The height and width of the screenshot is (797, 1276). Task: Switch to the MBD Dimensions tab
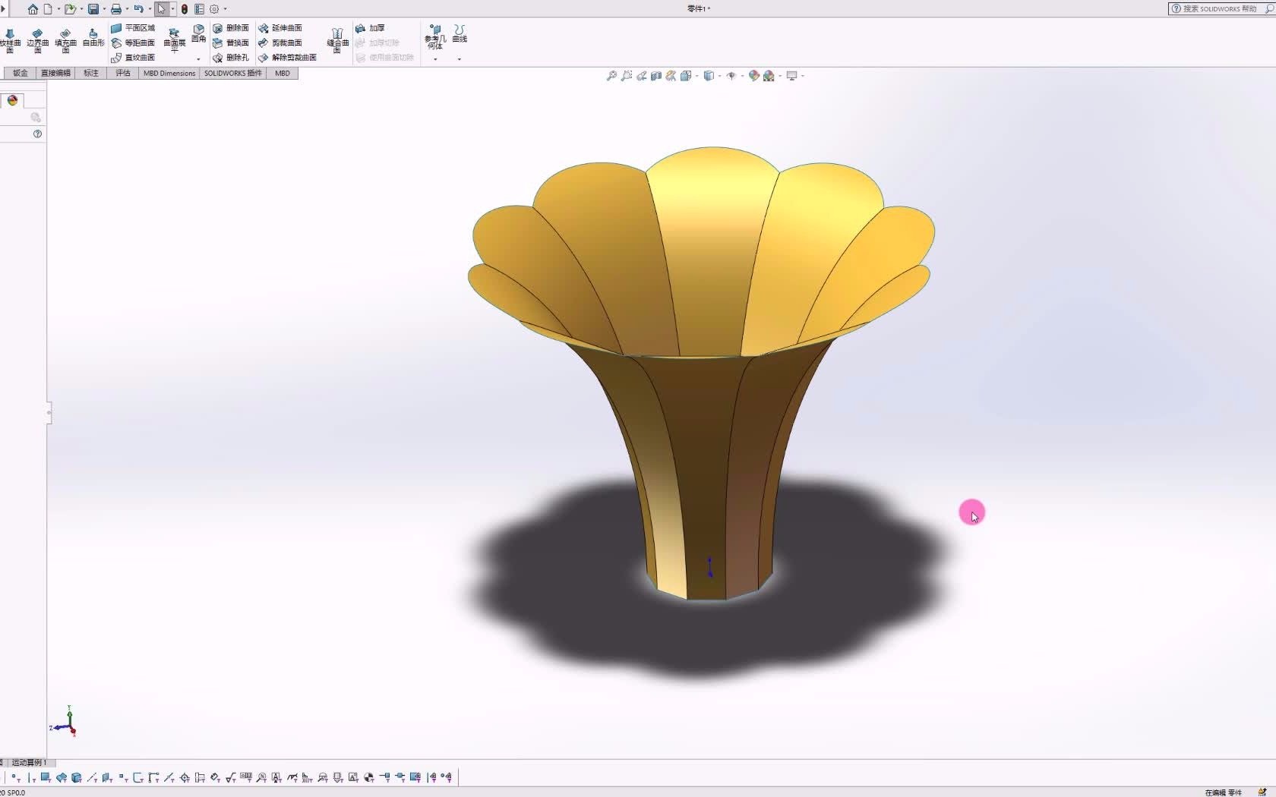[169, 73]
